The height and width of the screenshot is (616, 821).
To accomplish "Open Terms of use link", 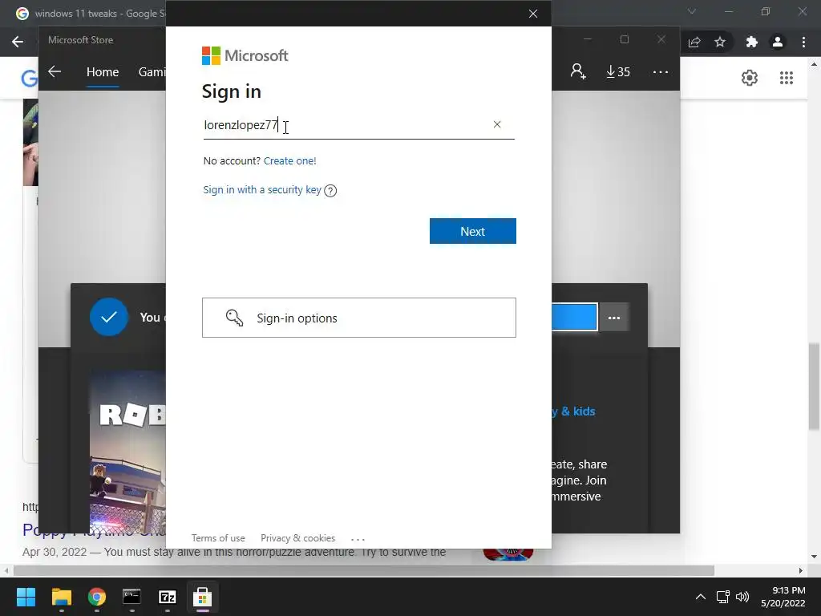I will 218,538.
